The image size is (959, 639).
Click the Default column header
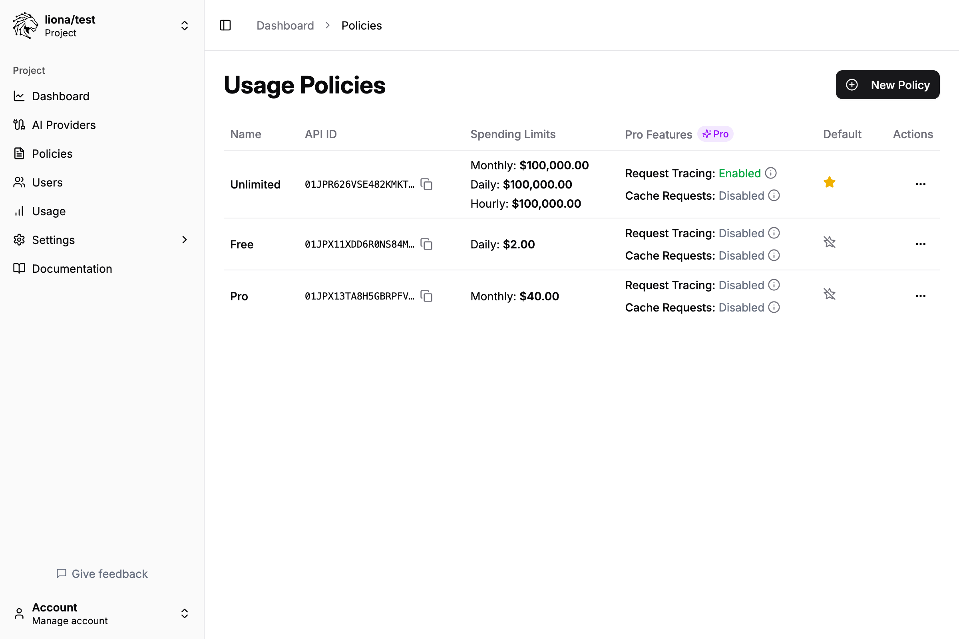(842, 134)
